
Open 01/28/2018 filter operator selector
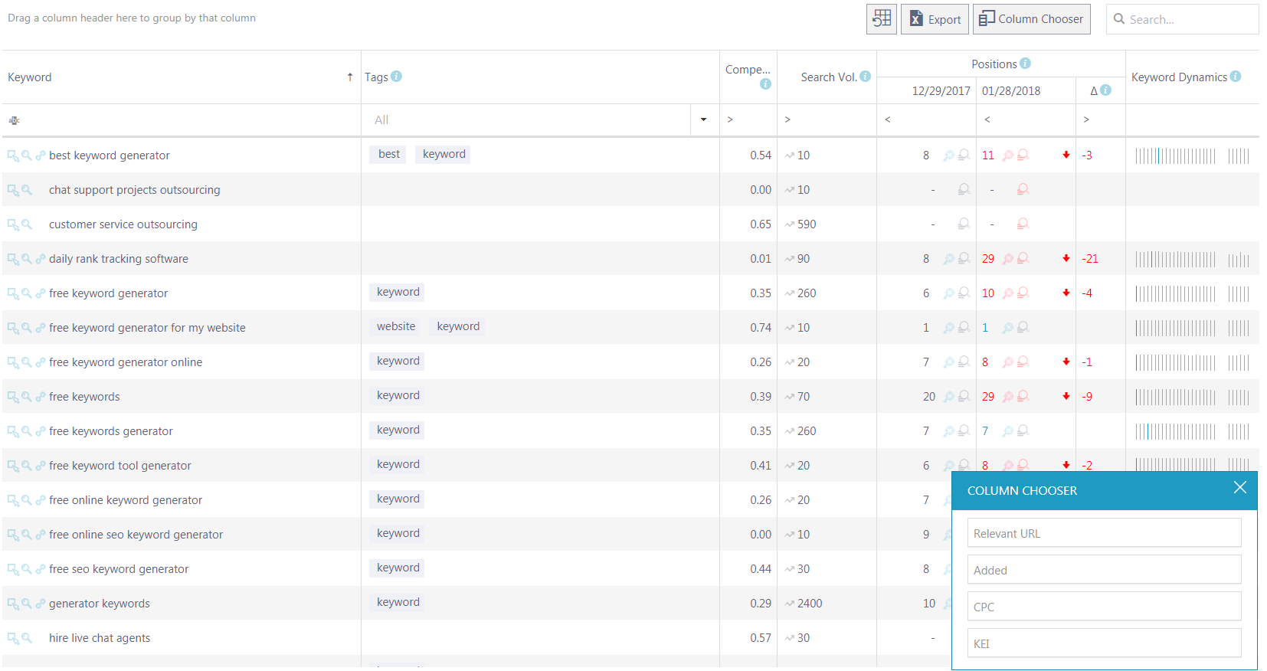coord(987,119)
